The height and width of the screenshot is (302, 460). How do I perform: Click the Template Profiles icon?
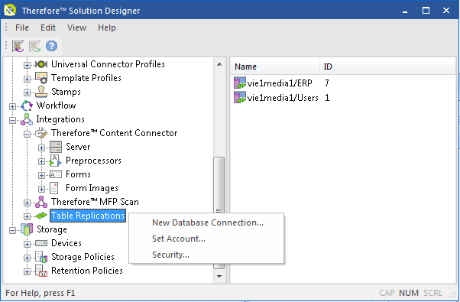point(41,78)
